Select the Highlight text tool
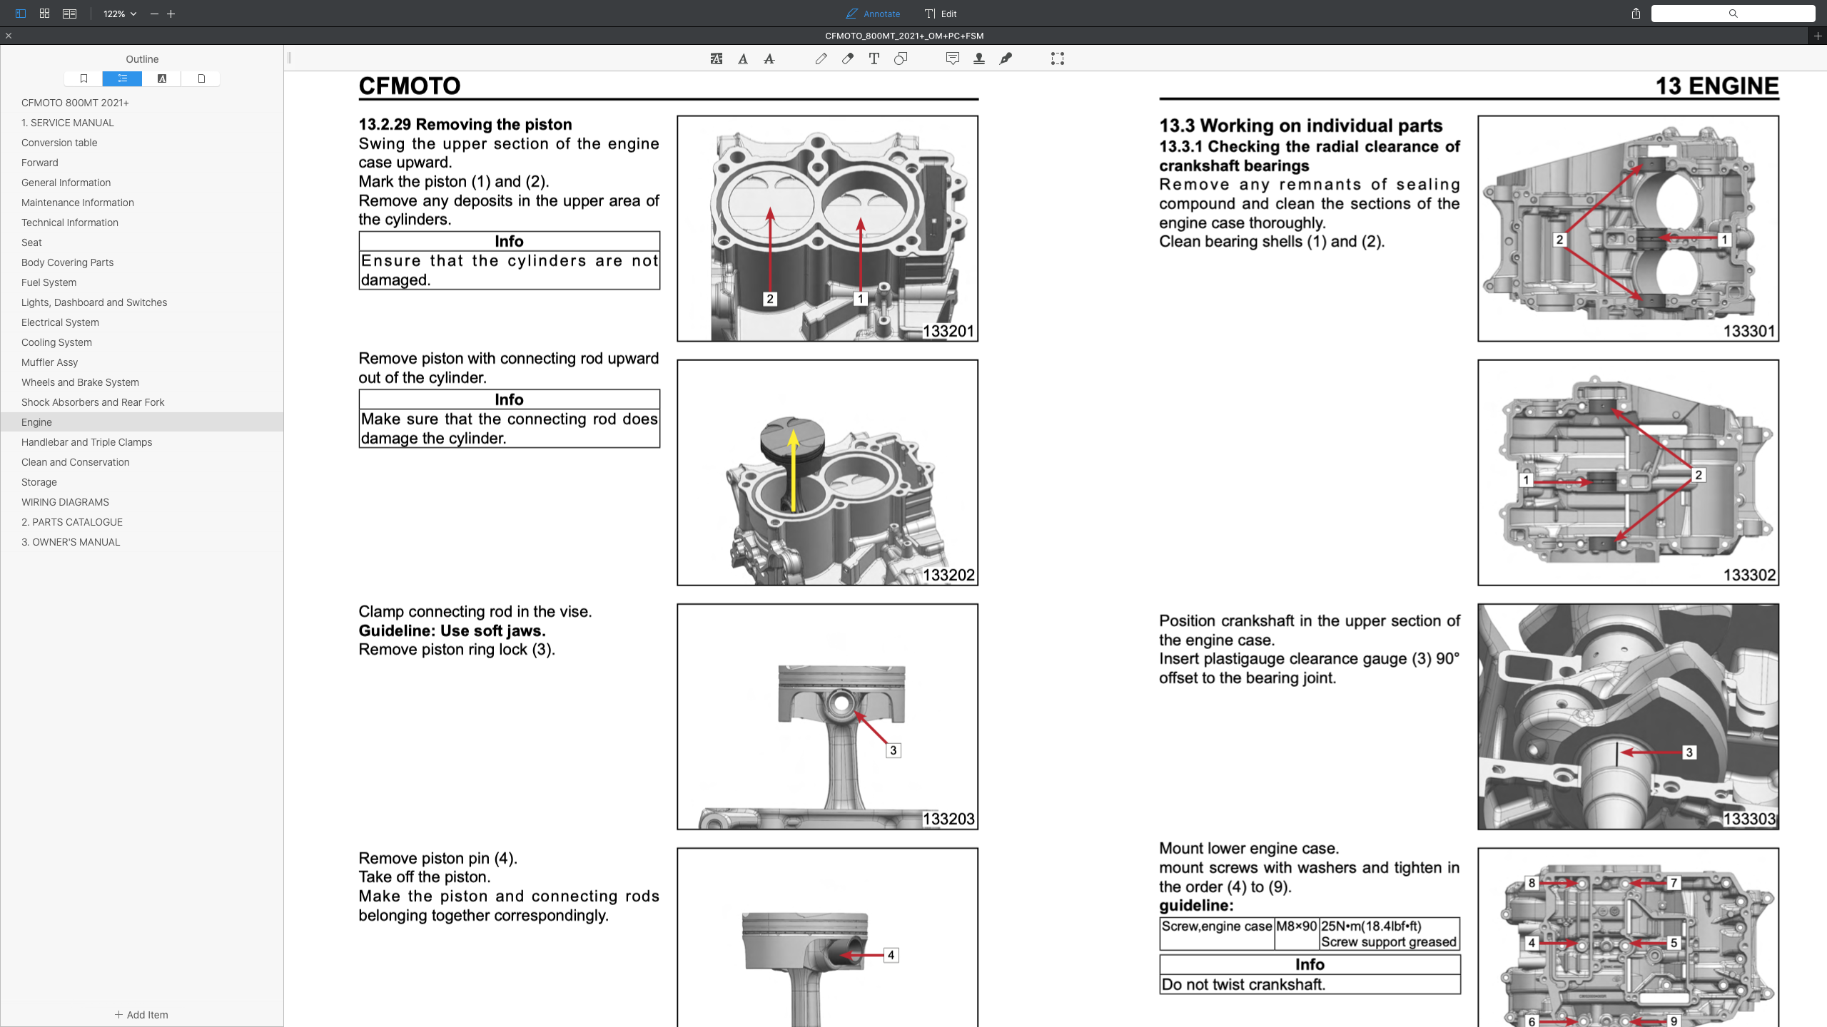The width and height of the screenshot is (1827, 1027). click(x=717, y=59)
